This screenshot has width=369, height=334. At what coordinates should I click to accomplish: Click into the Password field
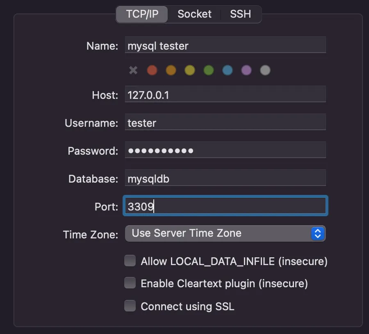(x=225, y=151)
